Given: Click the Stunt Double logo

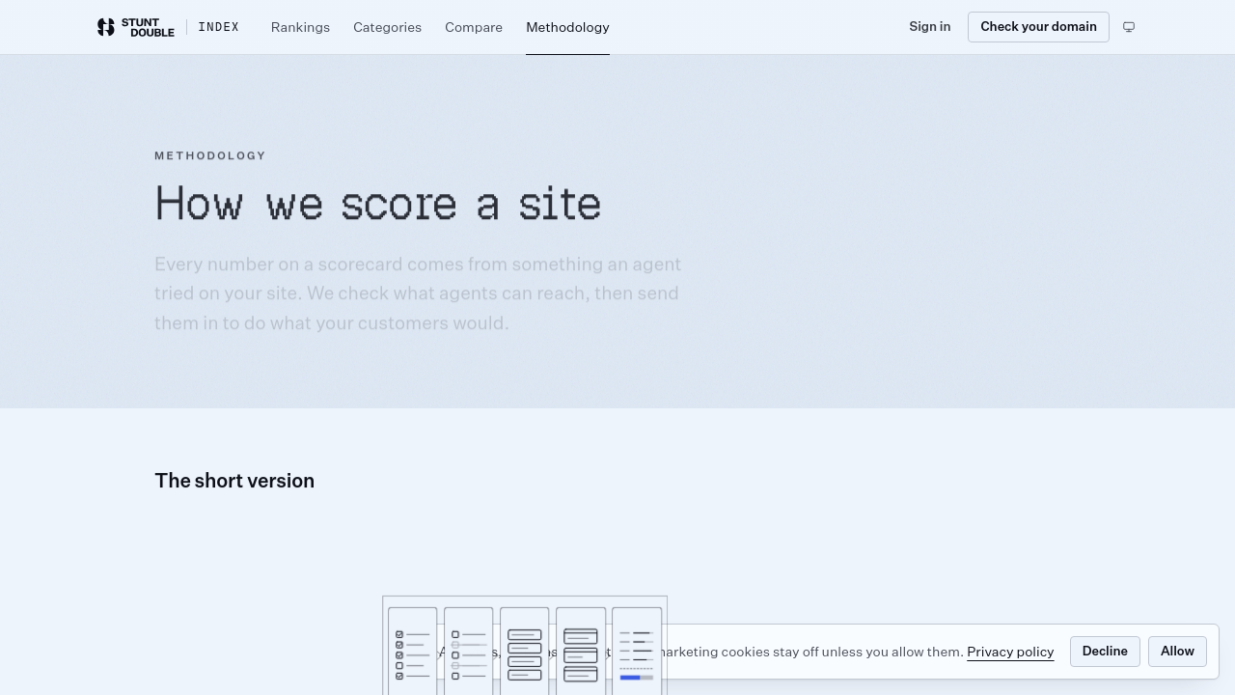Looking at the screenshot, I should click(136, 27).
